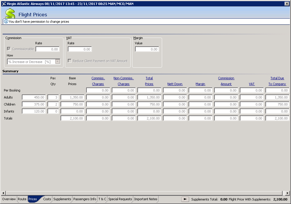Open the % Increase or Decrease dropdown
Viewport: 291px width, 204px height.
tap(58, 61)
